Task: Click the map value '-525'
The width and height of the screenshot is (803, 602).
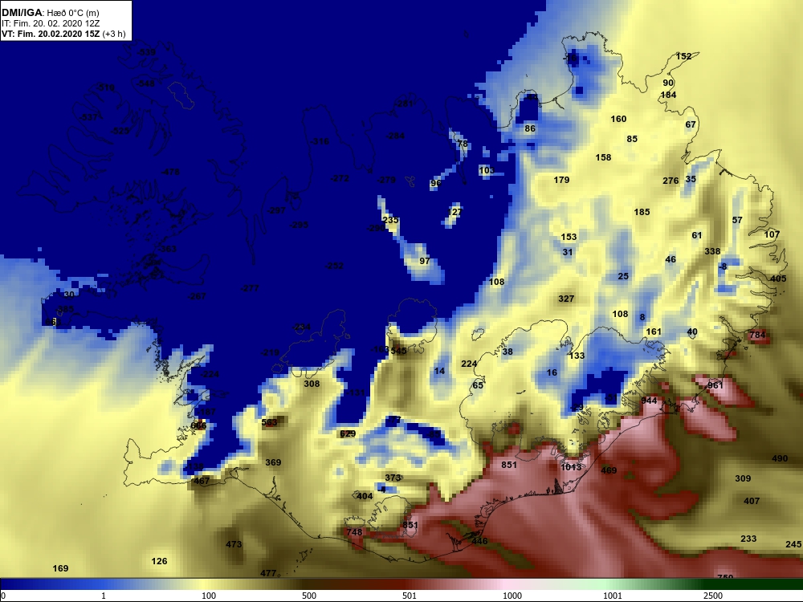Action: click(120, 131)
